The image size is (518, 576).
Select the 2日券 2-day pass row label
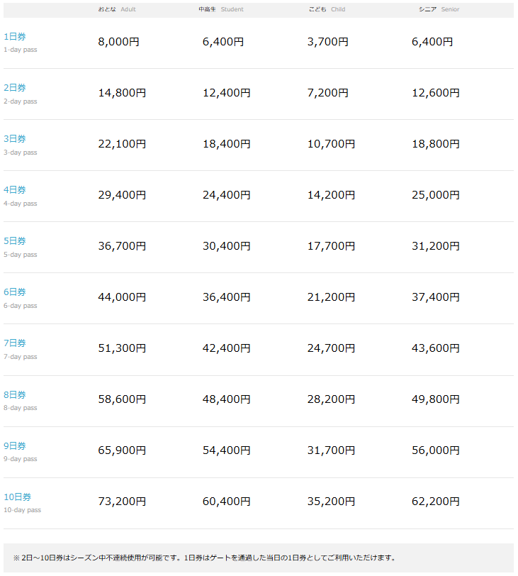(x=20, y=94)
